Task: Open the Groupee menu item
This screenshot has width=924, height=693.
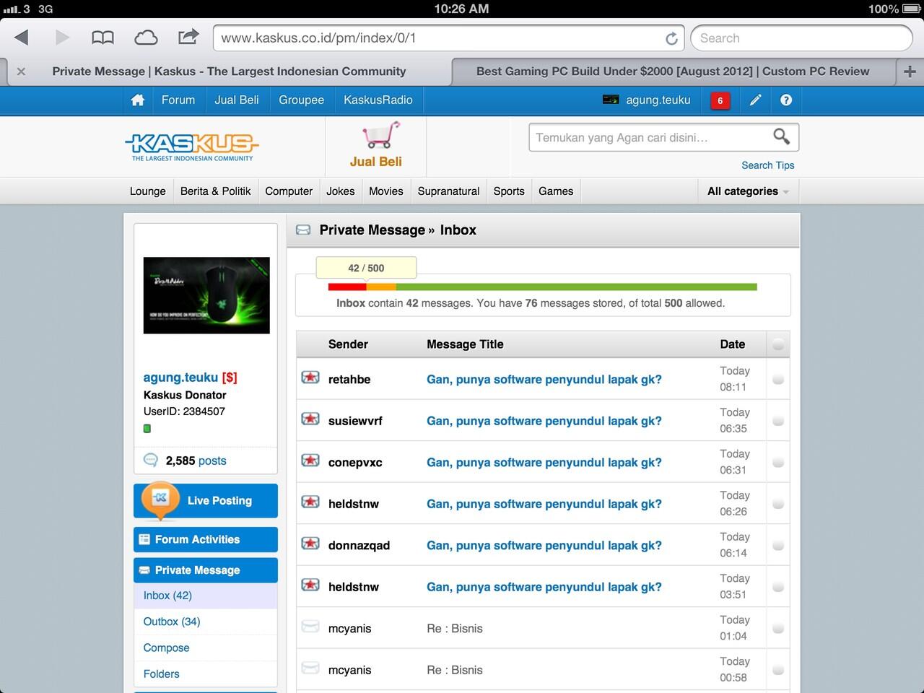Action: point(302,100)
